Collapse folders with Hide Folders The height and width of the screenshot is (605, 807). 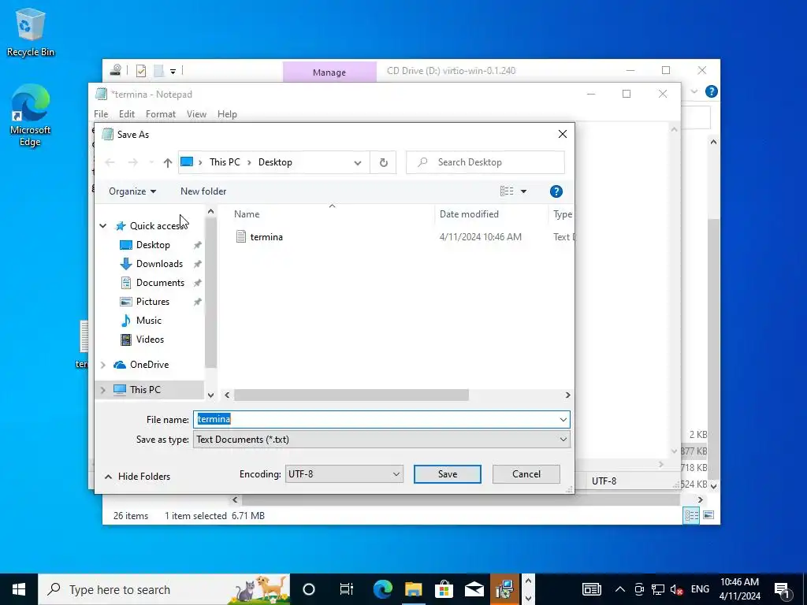click(137, 477)
